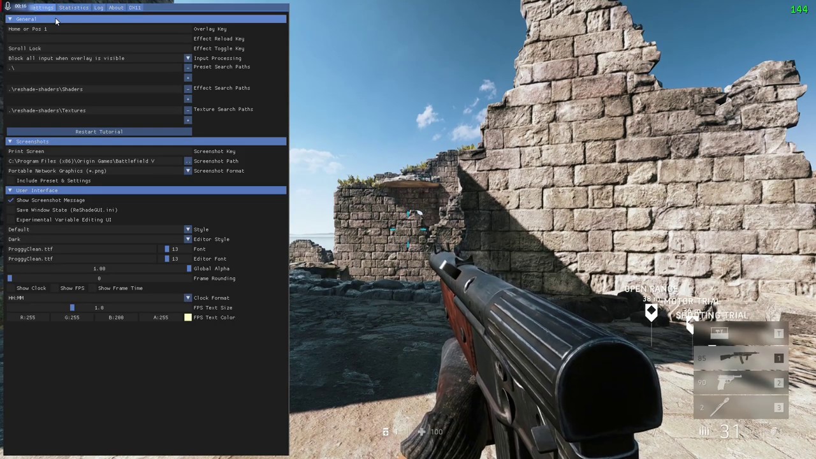Select the grenade slot in weapon HUD

[741, 407]
